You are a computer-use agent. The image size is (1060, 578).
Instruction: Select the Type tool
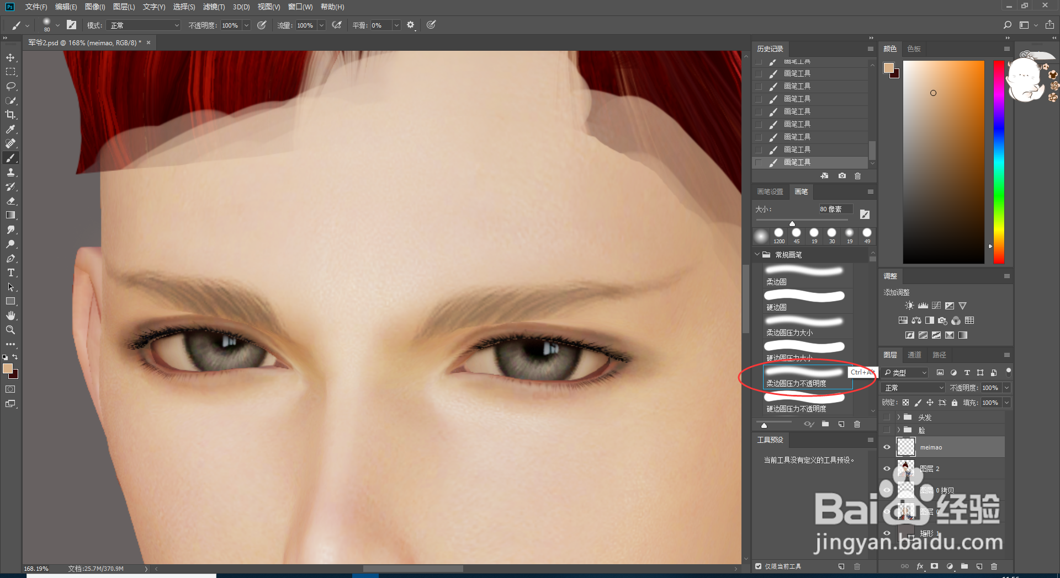[10, 273]
